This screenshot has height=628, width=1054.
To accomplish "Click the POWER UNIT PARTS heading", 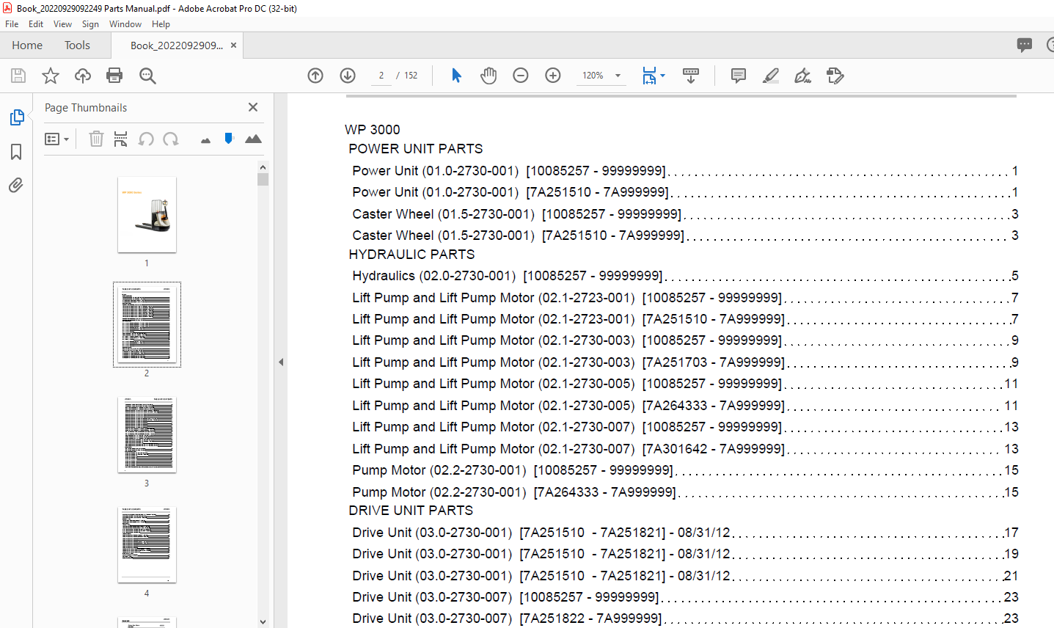I will point(415,149).
